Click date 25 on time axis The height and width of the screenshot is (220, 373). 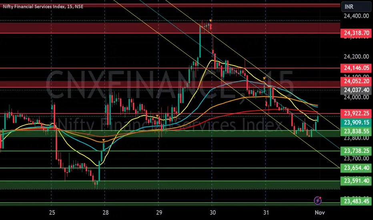pos(52,212)
